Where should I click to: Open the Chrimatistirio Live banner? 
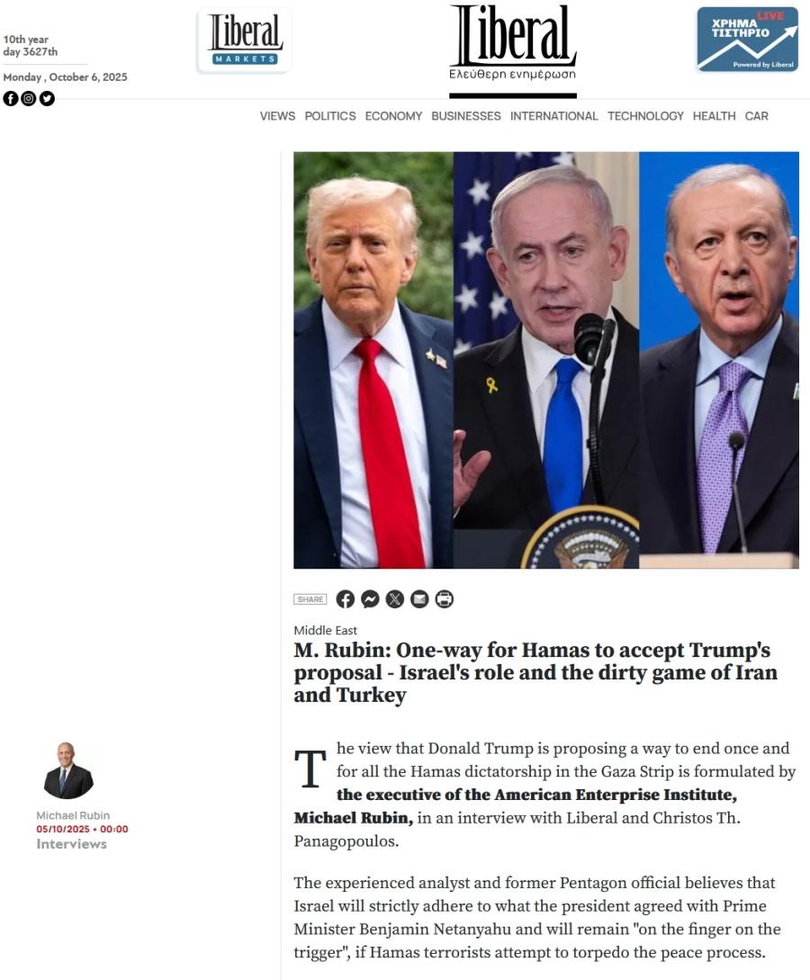click(x=748, y=40)
